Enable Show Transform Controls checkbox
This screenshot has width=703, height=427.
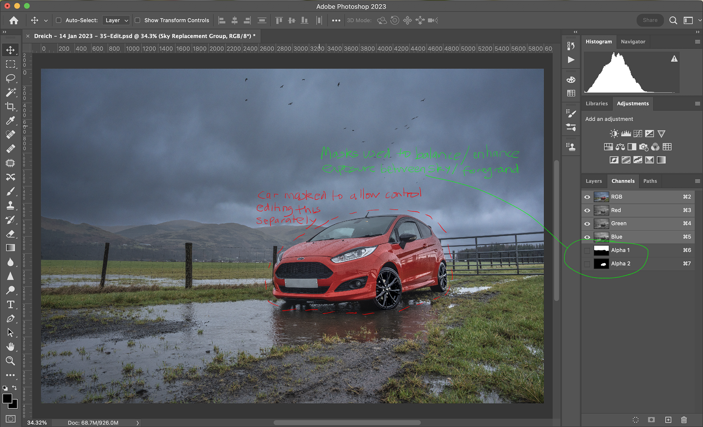click(138, 20)
